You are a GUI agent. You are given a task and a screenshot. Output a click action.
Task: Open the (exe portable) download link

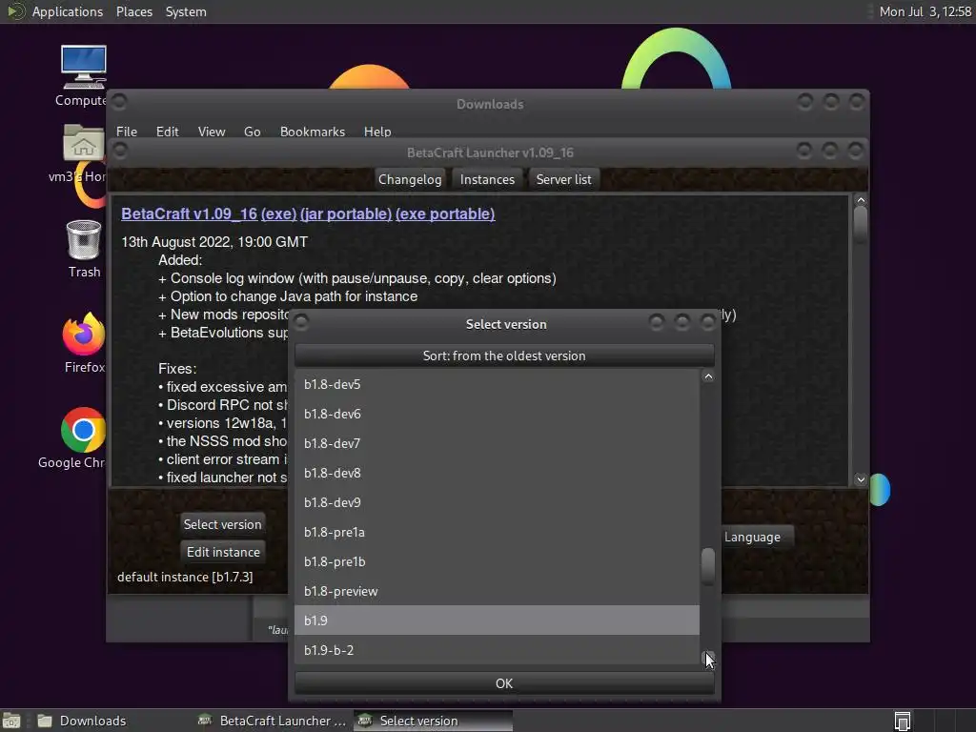(x=445, y=213)
